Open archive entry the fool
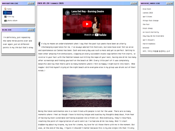This screenshot has width=175, height=131. click(146, 24)
